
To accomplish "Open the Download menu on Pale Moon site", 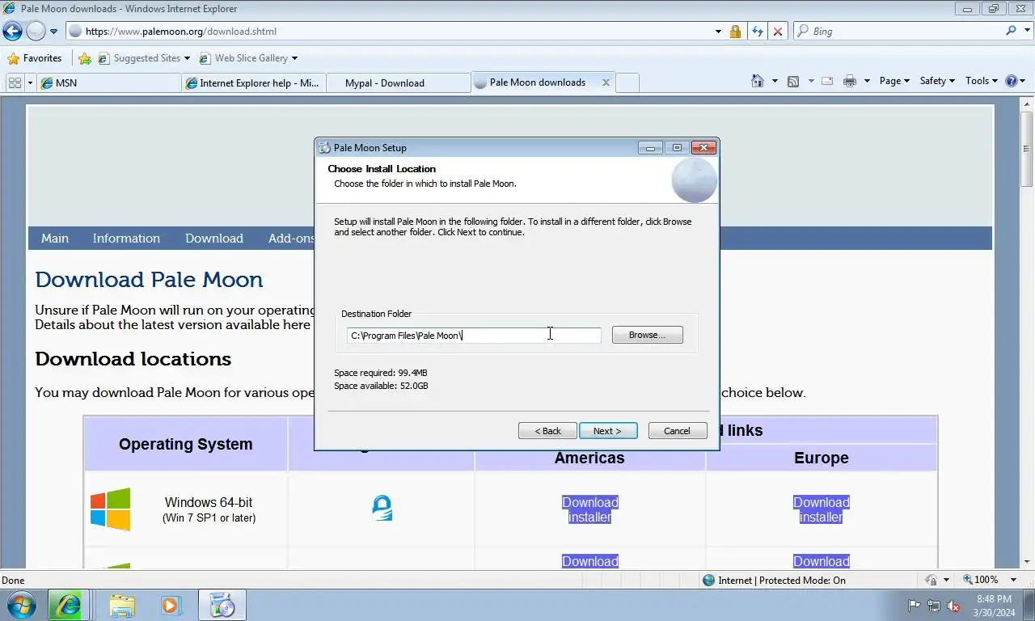I will tap(214, 239).
